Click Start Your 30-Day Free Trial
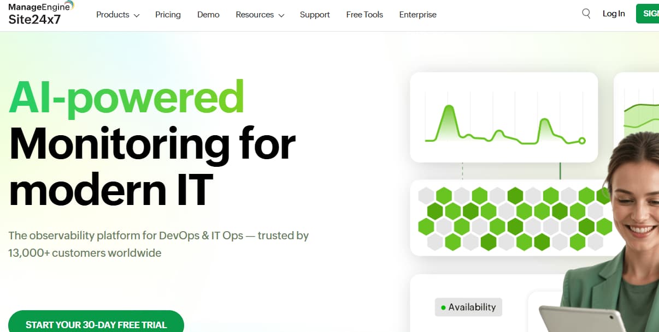 [96, 324]
